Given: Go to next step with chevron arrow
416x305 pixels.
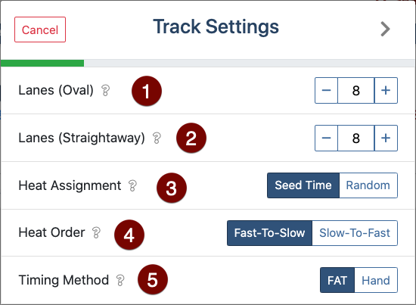Looking at the screenshot, I should [x=385, y=29].
